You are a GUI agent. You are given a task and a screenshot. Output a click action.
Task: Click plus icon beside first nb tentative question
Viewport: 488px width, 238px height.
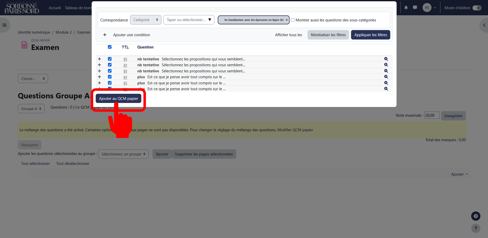[99, 59]
